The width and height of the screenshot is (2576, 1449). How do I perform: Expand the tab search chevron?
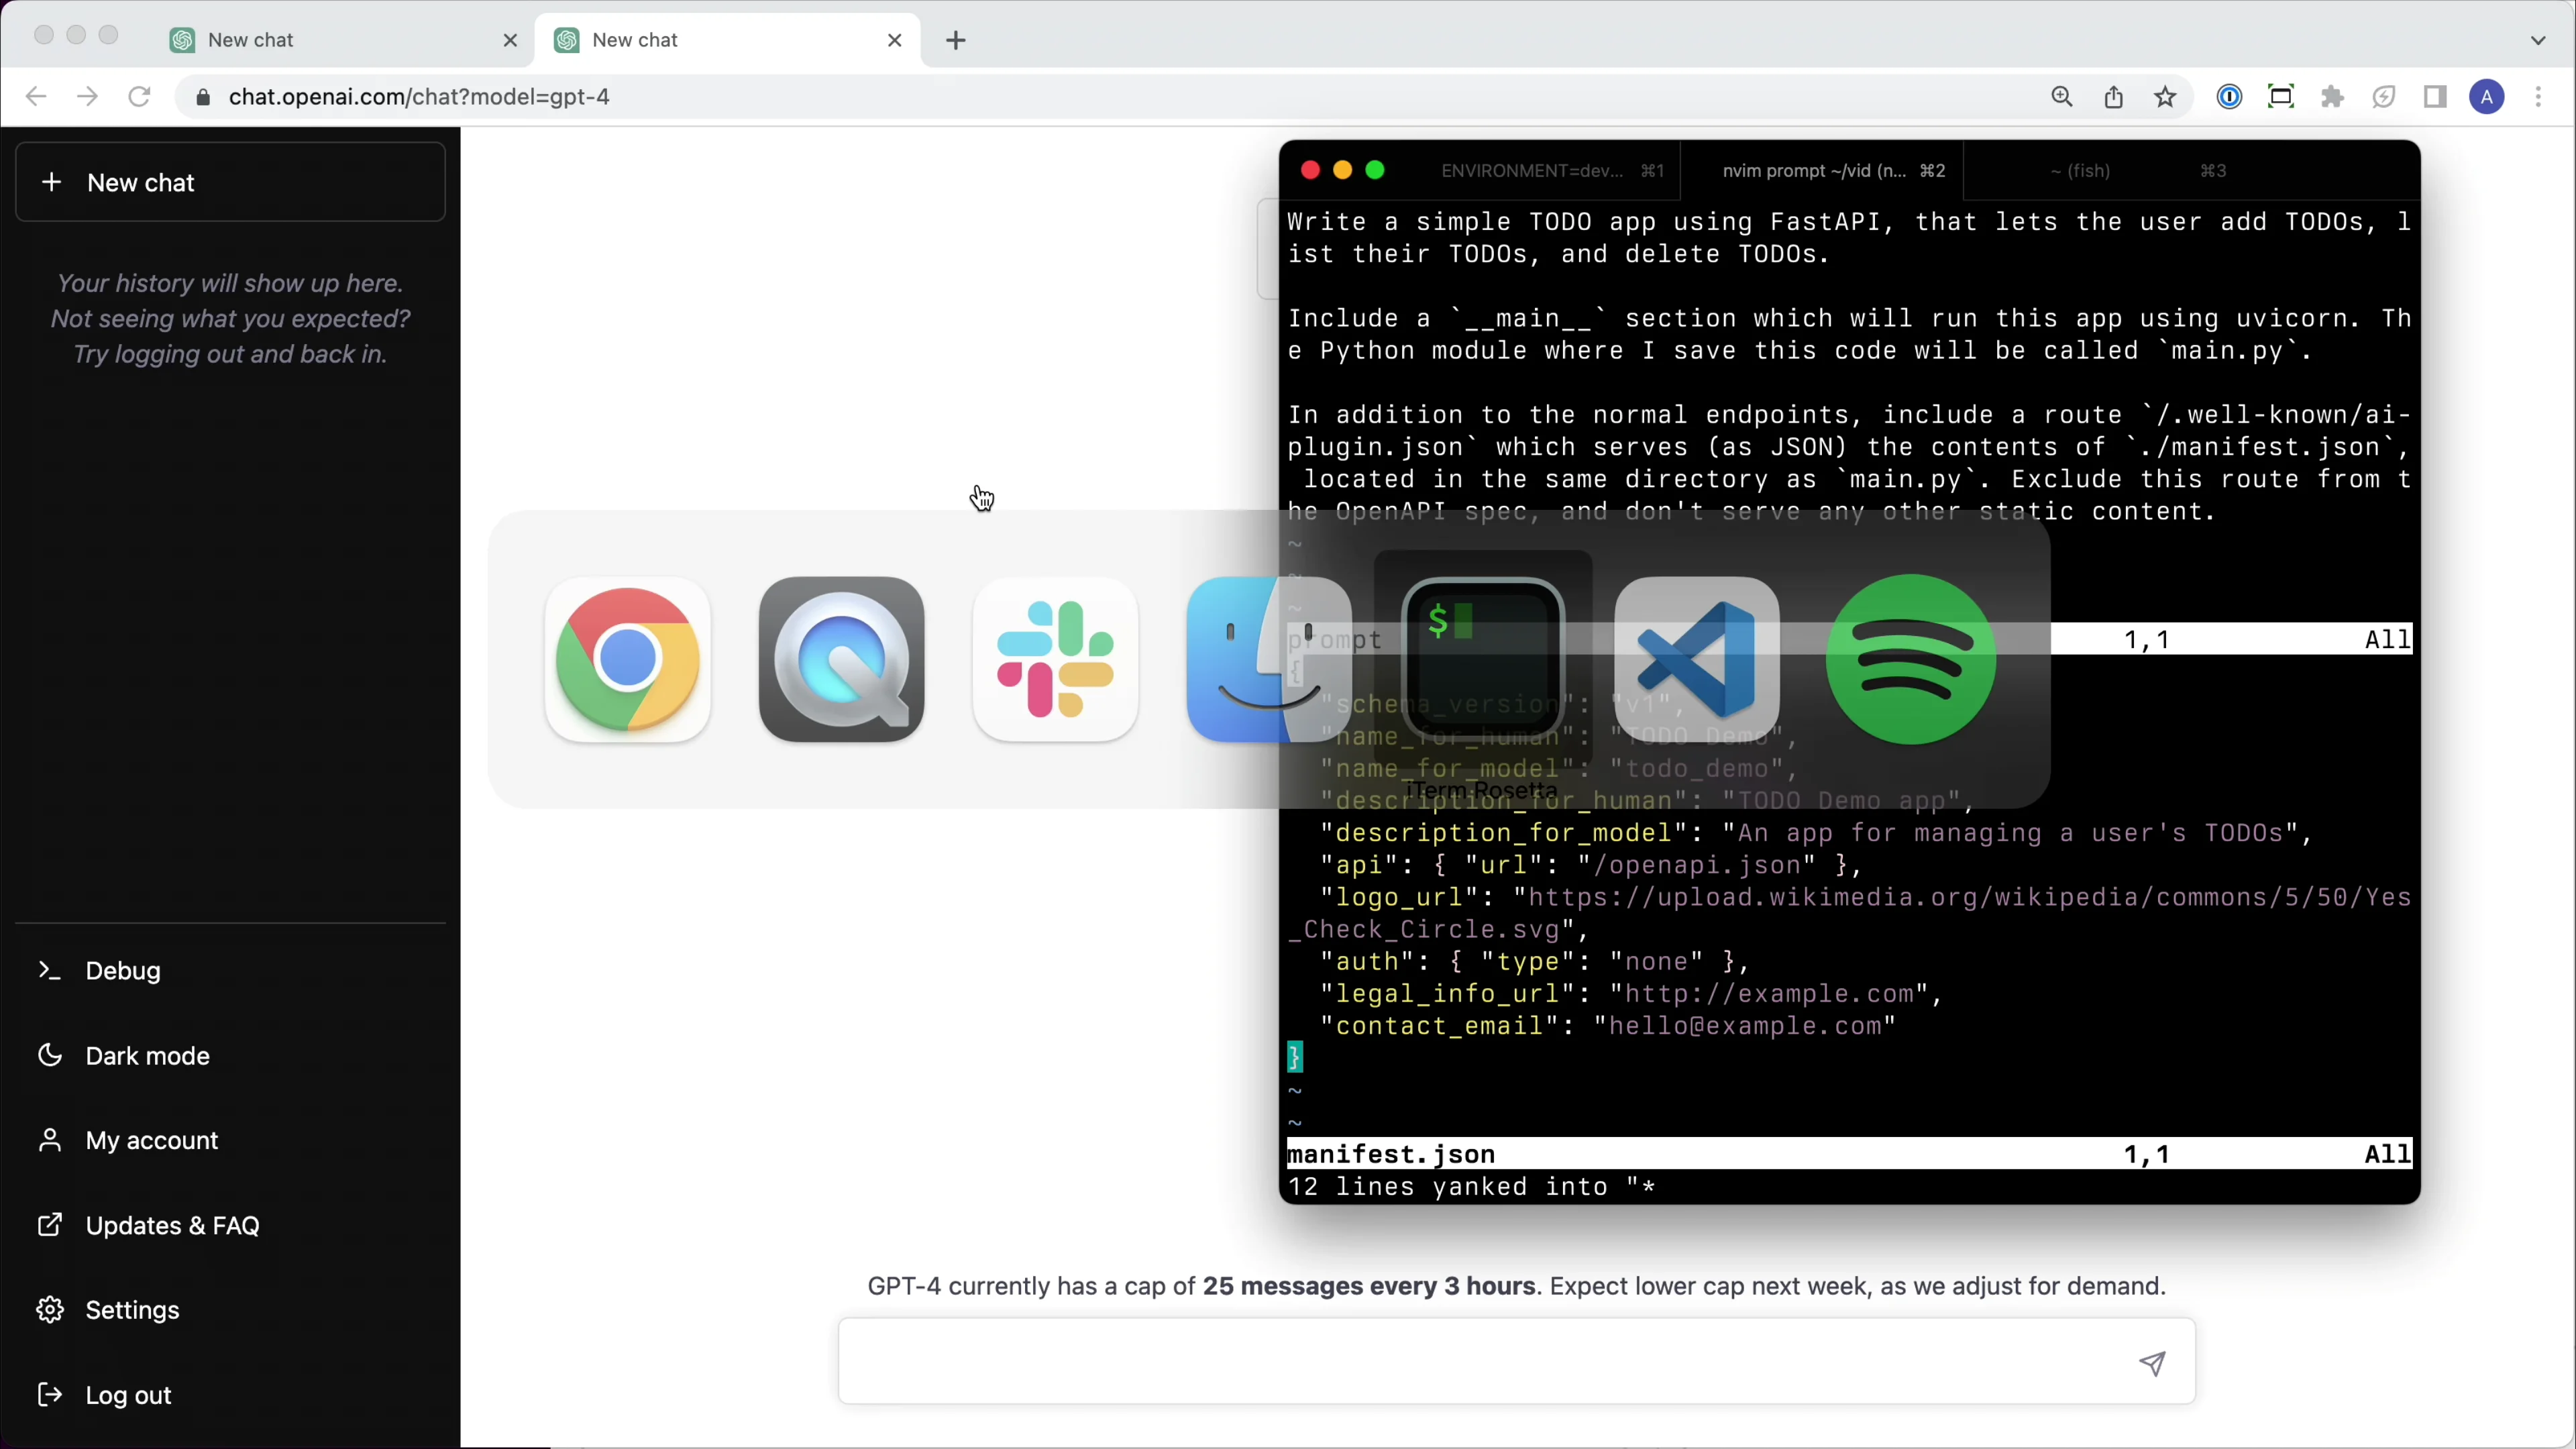[2538, 40]
